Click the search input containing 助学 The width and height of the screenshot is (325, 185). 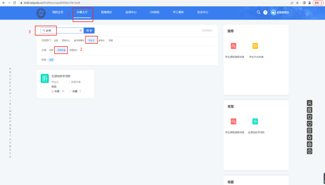click(62, 31)
